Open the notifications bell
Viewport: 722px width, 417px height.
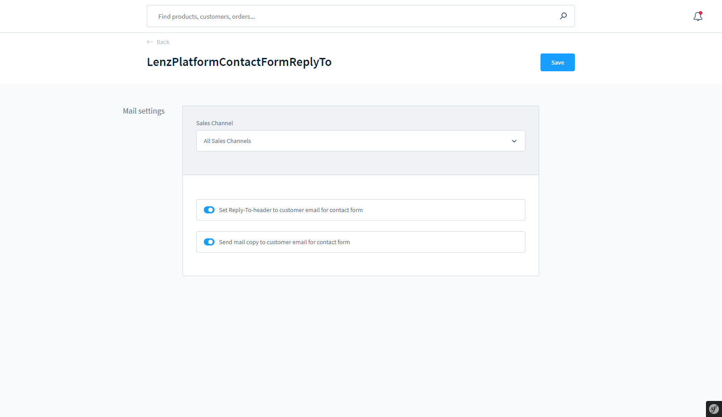(698, 16)
